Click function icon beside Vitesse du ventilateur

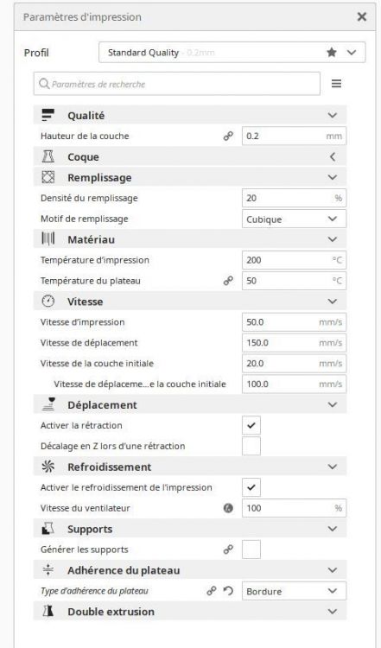point(228,508)
